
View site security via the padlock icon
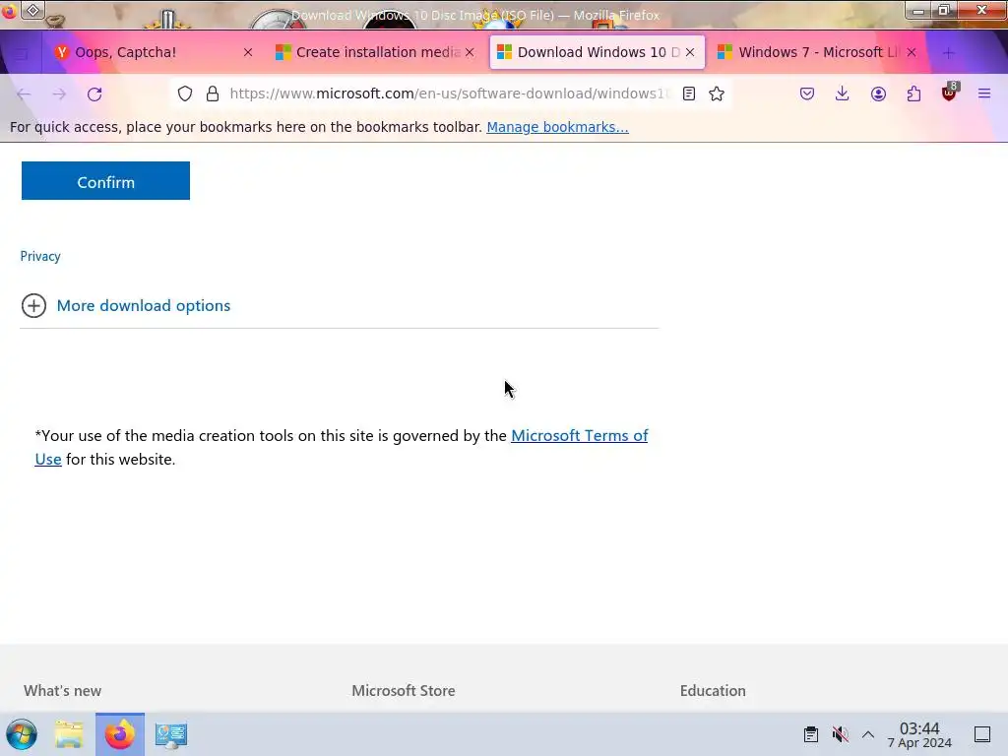(213, 94)
